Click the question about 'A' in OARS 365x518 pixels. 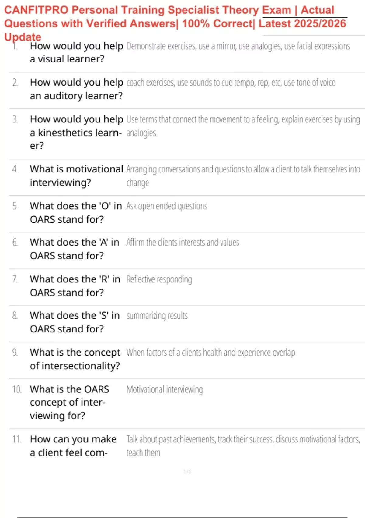(75, 249)
